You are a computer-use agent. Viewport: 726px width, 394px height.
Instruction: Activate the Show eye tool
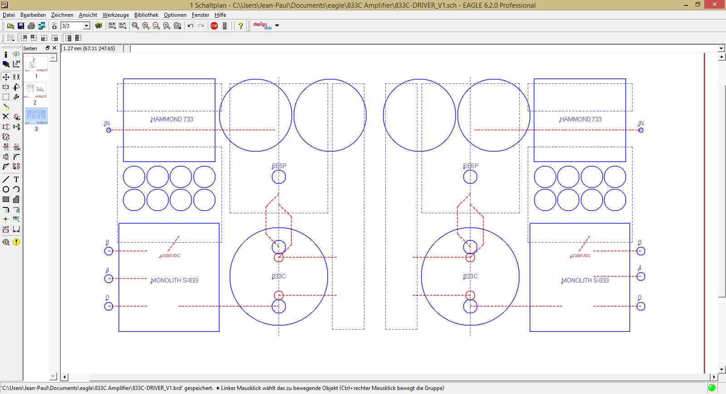16,54
